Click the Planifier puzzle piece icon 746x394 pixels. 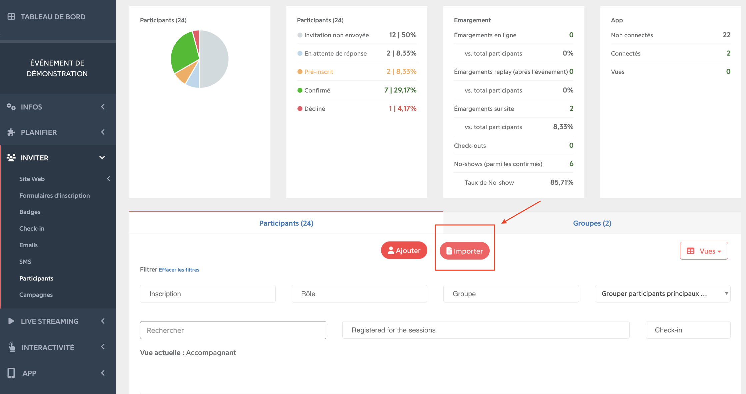[x=11, y=132]
